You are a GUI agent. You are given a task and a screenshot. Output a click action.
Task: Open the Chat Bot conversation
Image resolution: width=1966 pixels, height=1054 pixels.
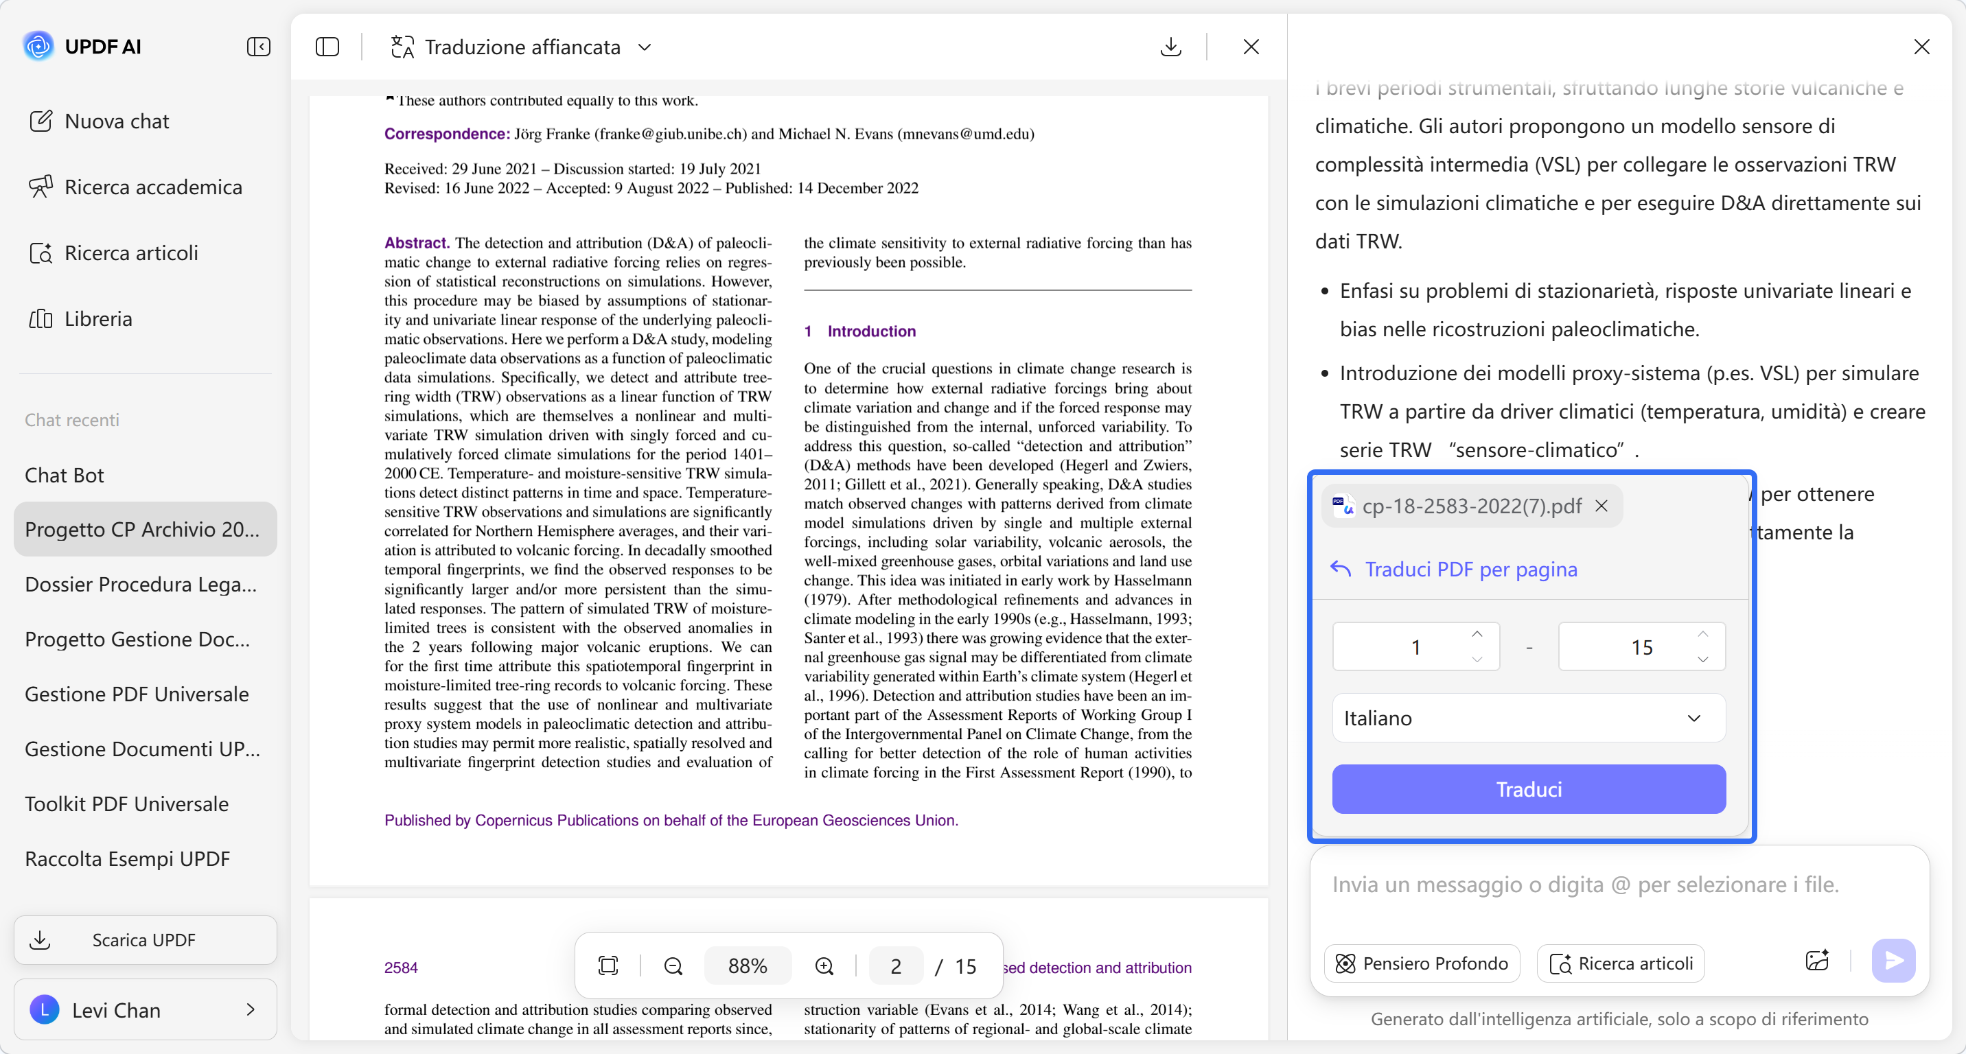[x=145, y=475]
